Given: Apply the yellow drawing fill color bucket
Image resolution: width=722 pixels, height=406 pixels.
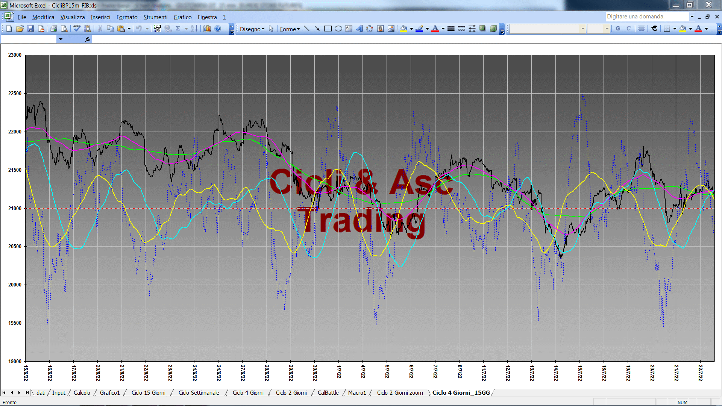Looking at the screenshot, I should click(x=404, y=29).
